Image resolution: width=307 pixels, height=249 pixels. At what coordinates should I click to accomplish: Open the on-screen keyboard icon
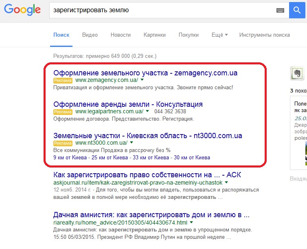point(280,10)
